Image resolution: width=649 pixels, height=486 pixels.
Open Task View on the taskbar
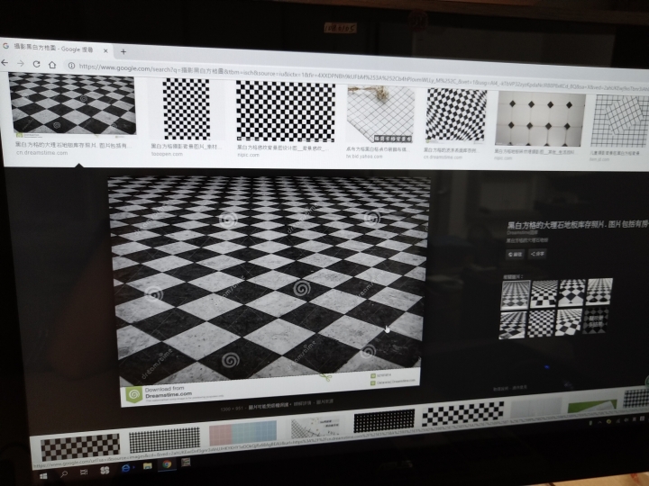click(x=84, y=472)
